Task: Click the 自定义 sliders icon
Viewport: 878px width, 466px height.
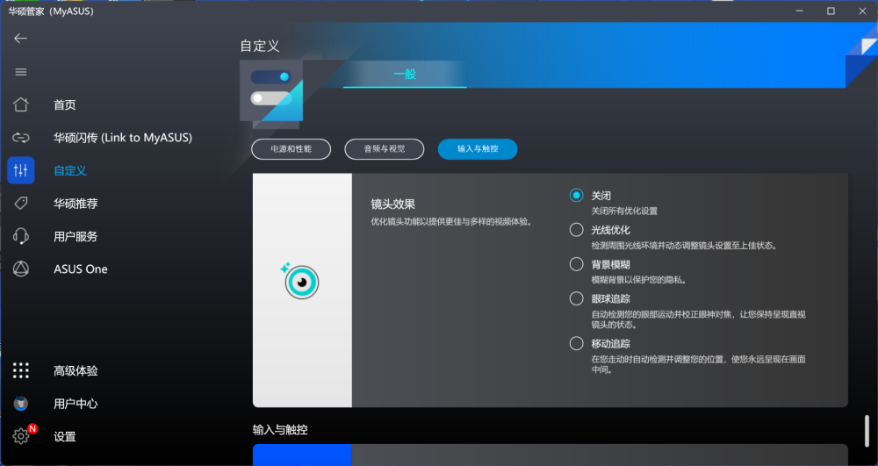Action: [x=21, y=170]
